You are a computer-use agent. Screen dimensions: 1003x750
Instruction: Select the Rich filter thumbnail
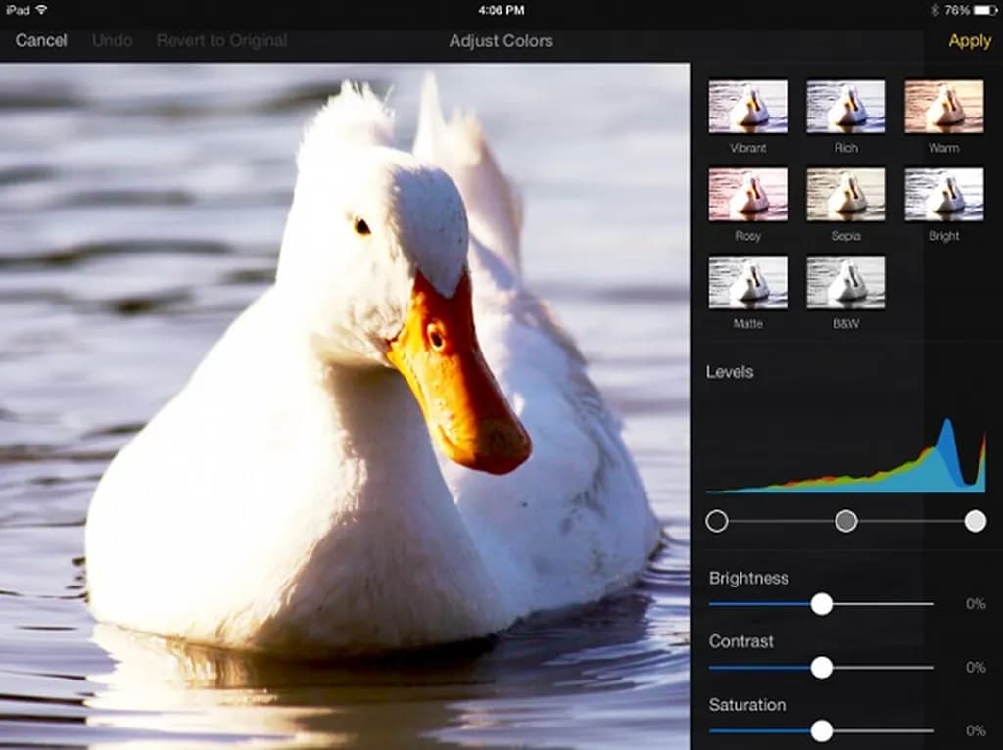click(x=845, y=106)
